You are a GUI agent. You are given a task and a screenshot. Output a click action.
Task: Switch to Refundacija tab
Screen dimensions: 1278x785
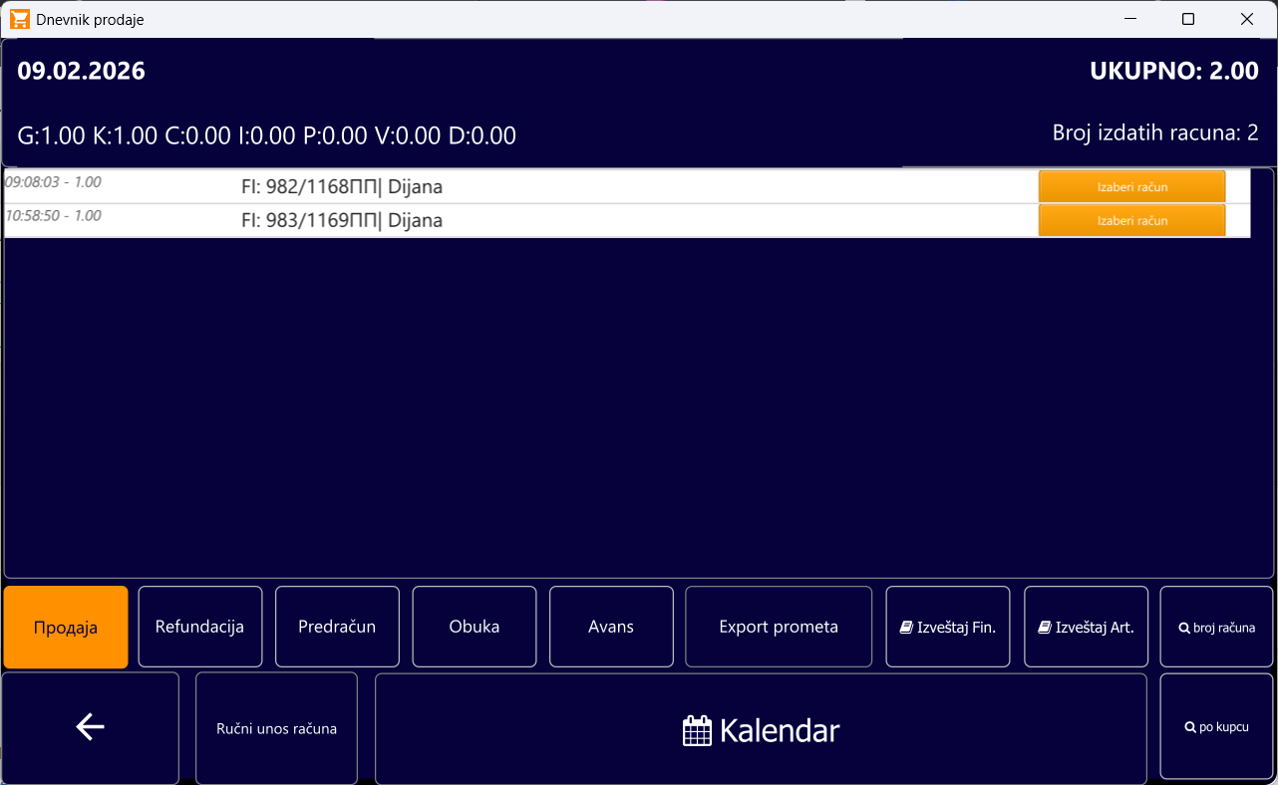pos(199,627)
